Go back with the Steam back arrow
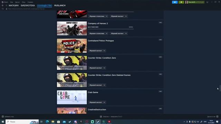 pos(3,6)
